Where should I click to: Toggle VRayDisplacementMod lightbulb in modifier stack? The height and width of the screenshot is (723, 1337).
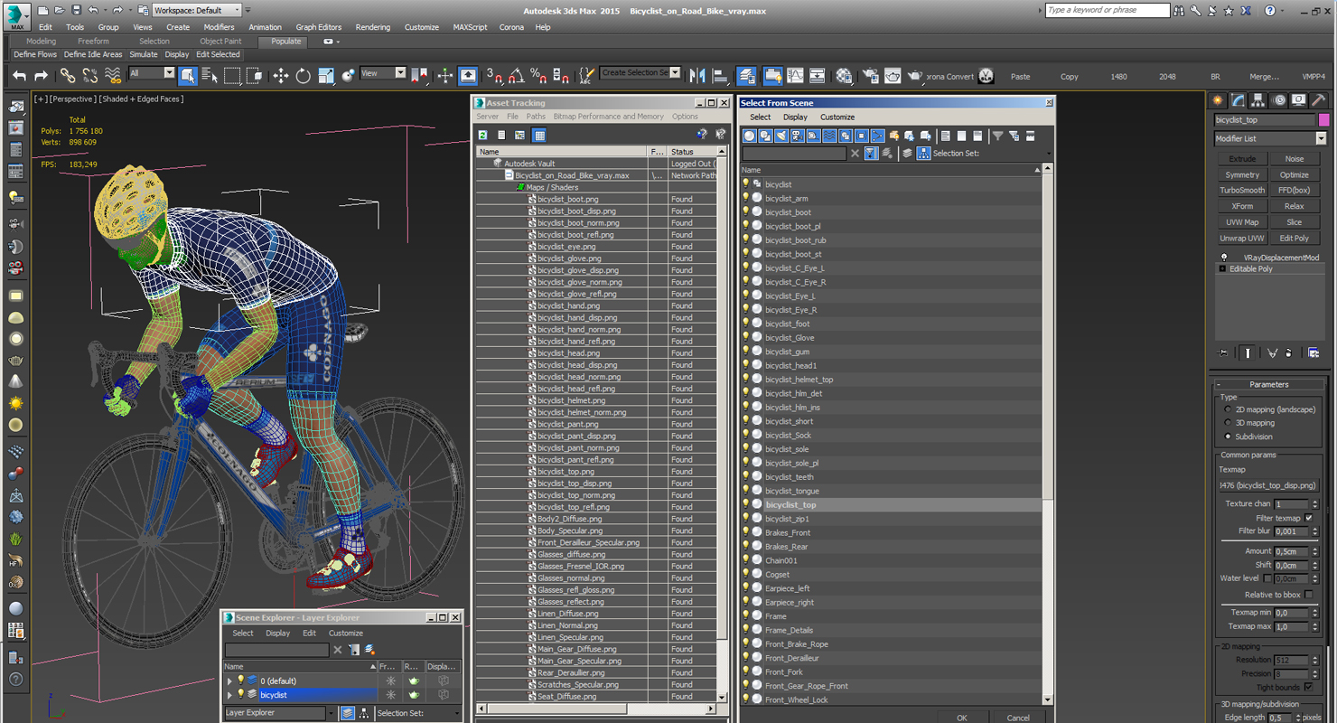pyautogui.click(x=1224, y=258)
